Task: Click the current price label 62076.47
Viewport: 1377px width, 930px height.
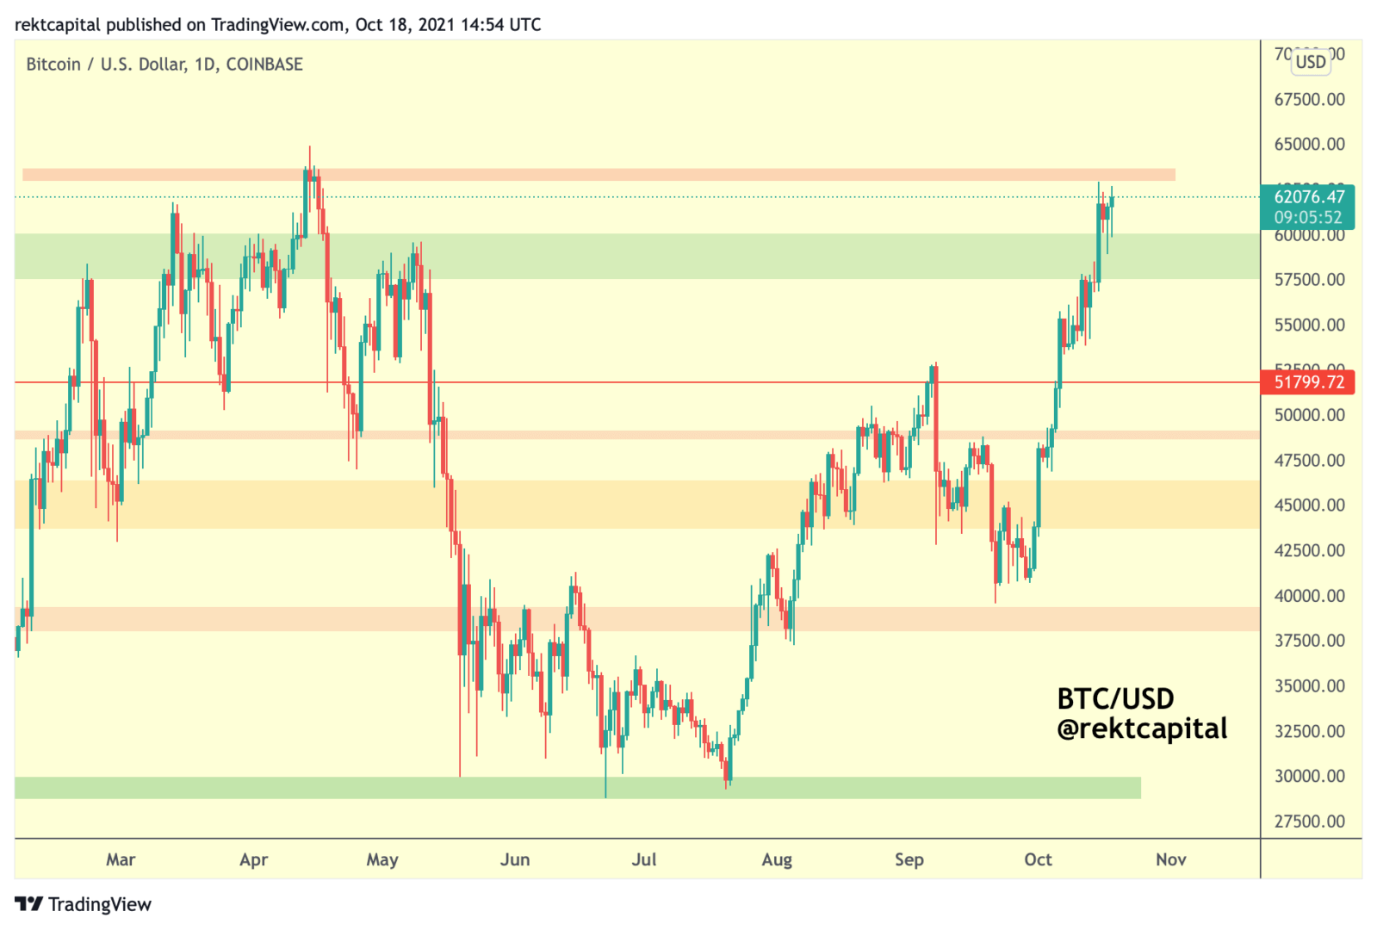Action: 1309,197
